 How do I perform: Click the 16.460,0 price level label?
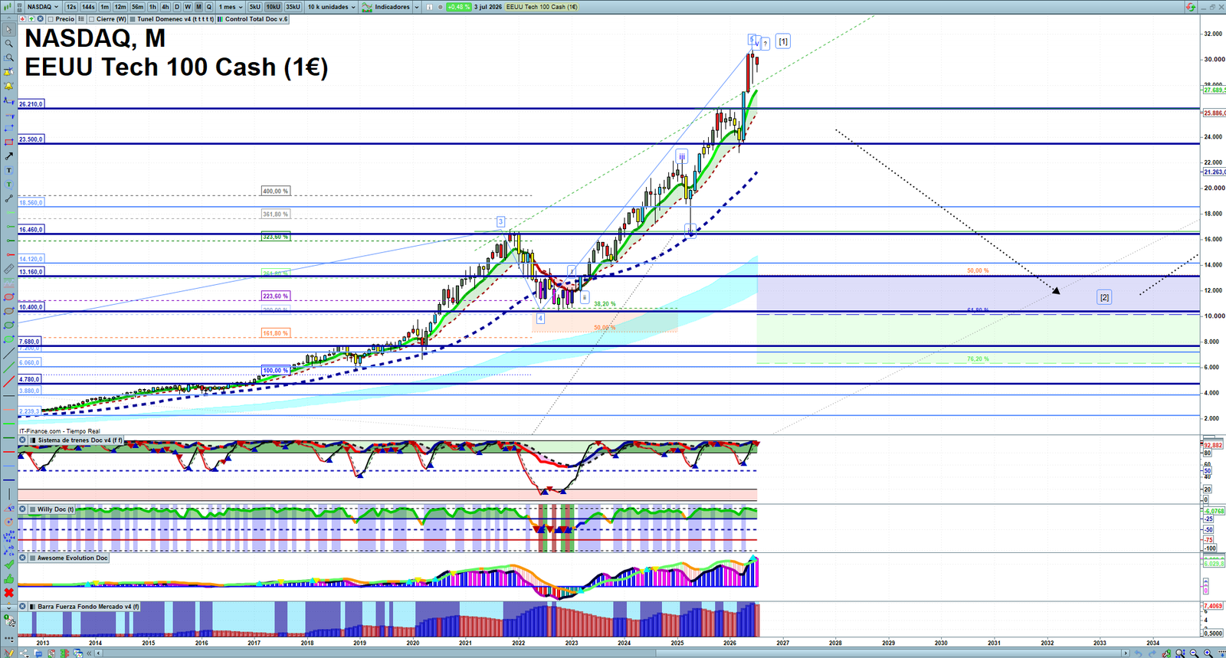point(31,229)
